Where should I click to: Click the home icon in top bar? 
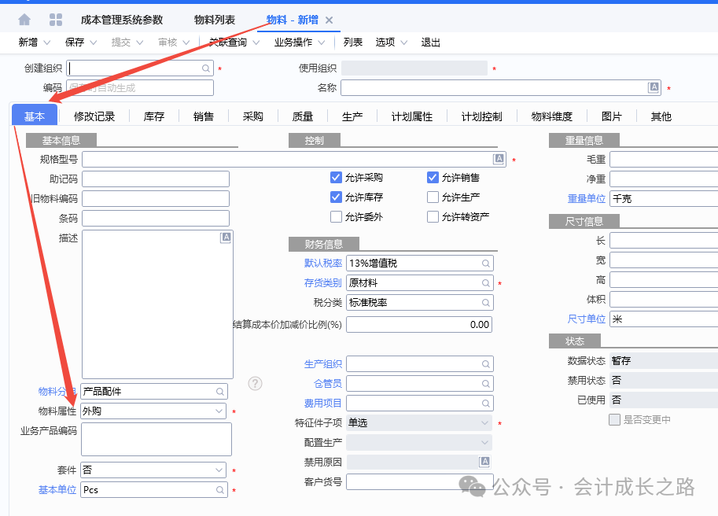click(24, 20)
